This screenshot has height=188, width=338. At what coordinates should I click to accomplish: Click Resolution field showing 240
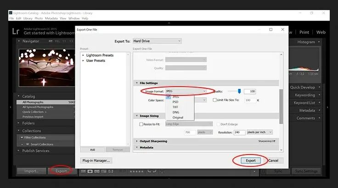point(239,132)
